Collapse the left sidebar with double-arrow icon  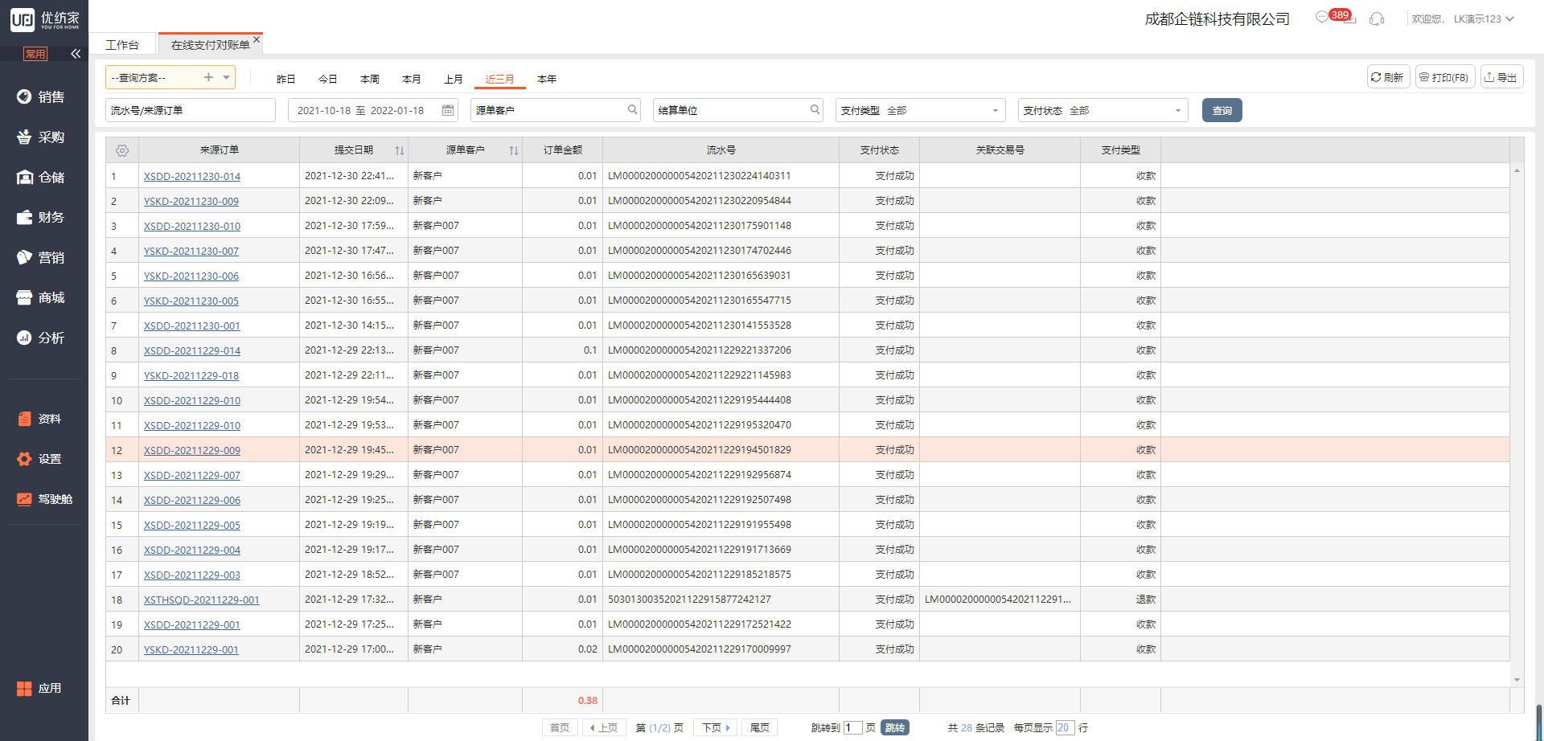click(x=76, y=54)
